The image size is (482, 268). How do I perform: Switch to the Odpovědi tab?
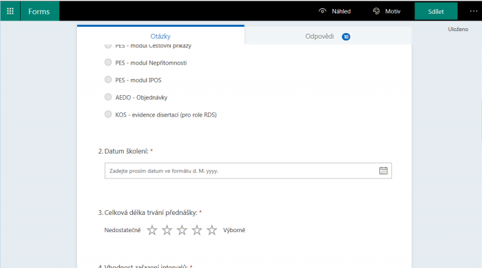(x=328, y=37)
